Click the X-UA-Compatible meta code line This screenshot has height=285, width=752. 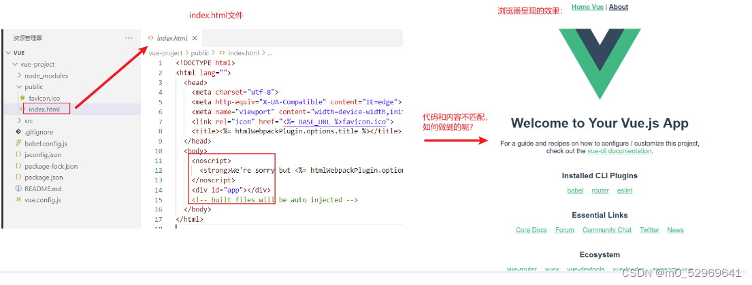click(297, 102)
